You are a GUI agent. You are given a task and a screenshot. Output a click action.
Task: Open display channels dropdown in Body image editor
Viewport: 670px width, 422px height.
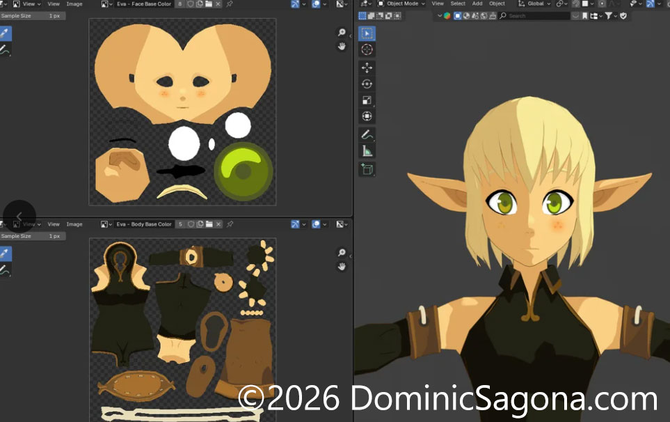(342, 224)
